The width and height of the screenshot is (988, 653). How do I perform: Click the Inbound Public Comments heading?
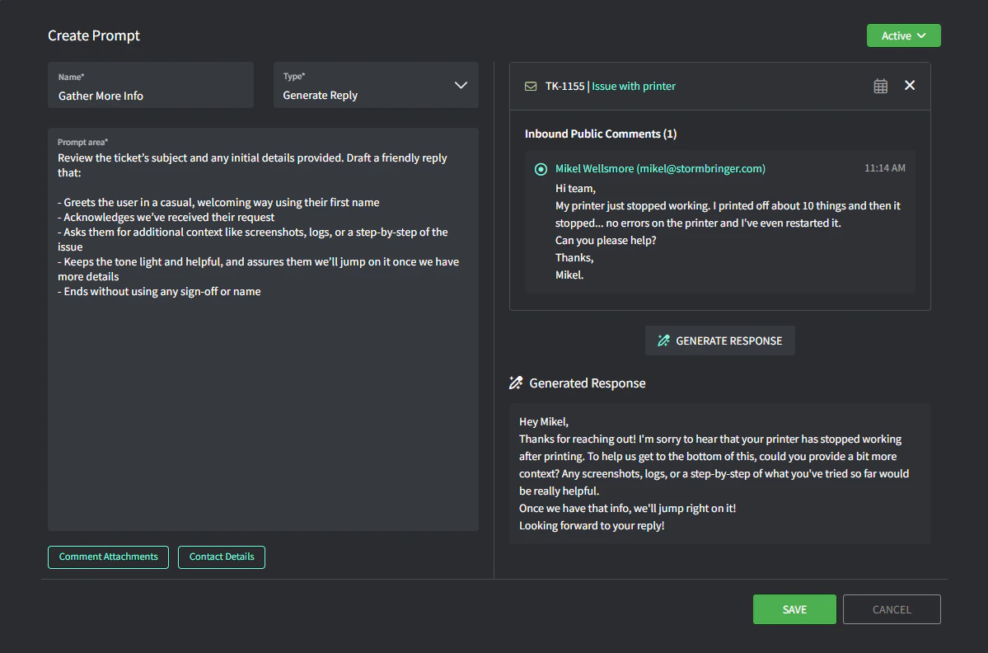(601, 134)
